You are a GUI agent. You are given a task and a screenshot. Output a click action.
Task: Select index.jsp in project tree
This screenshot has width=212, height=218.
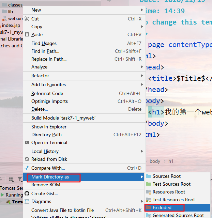[11, 25]
